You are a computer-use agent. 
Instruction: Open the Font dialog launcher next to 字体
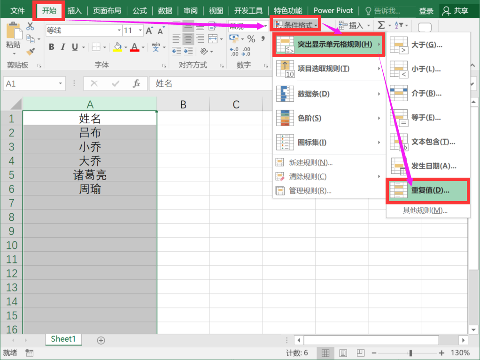(x=164, y=66)
